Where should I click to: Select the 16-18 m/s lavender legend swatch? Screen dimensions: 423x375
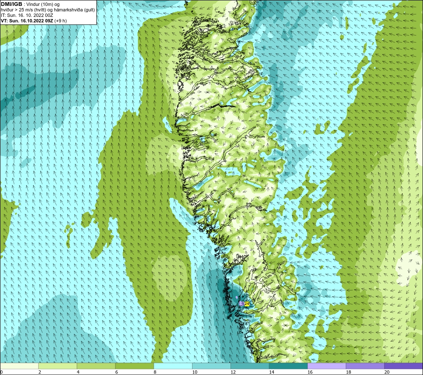pos(327,366)
